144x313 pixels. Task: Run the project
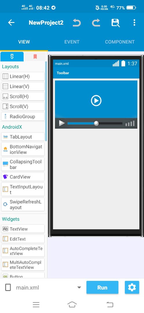pyautogui.click(x=102, y=287)
